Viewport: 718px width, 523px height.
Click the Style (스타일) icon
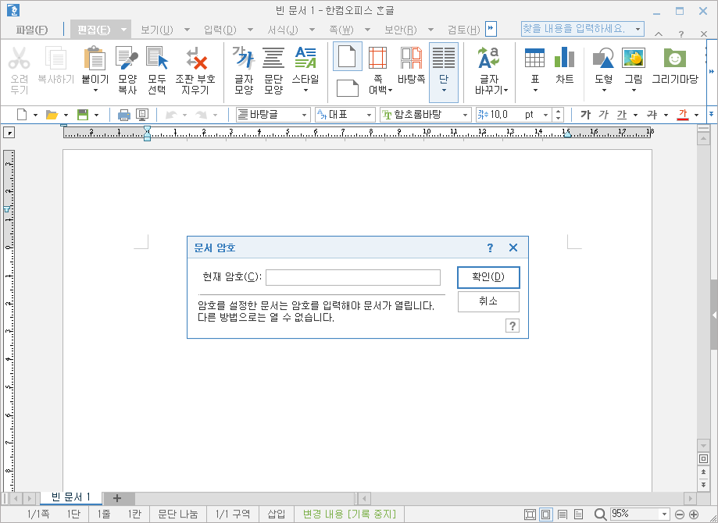coord(305,58)
